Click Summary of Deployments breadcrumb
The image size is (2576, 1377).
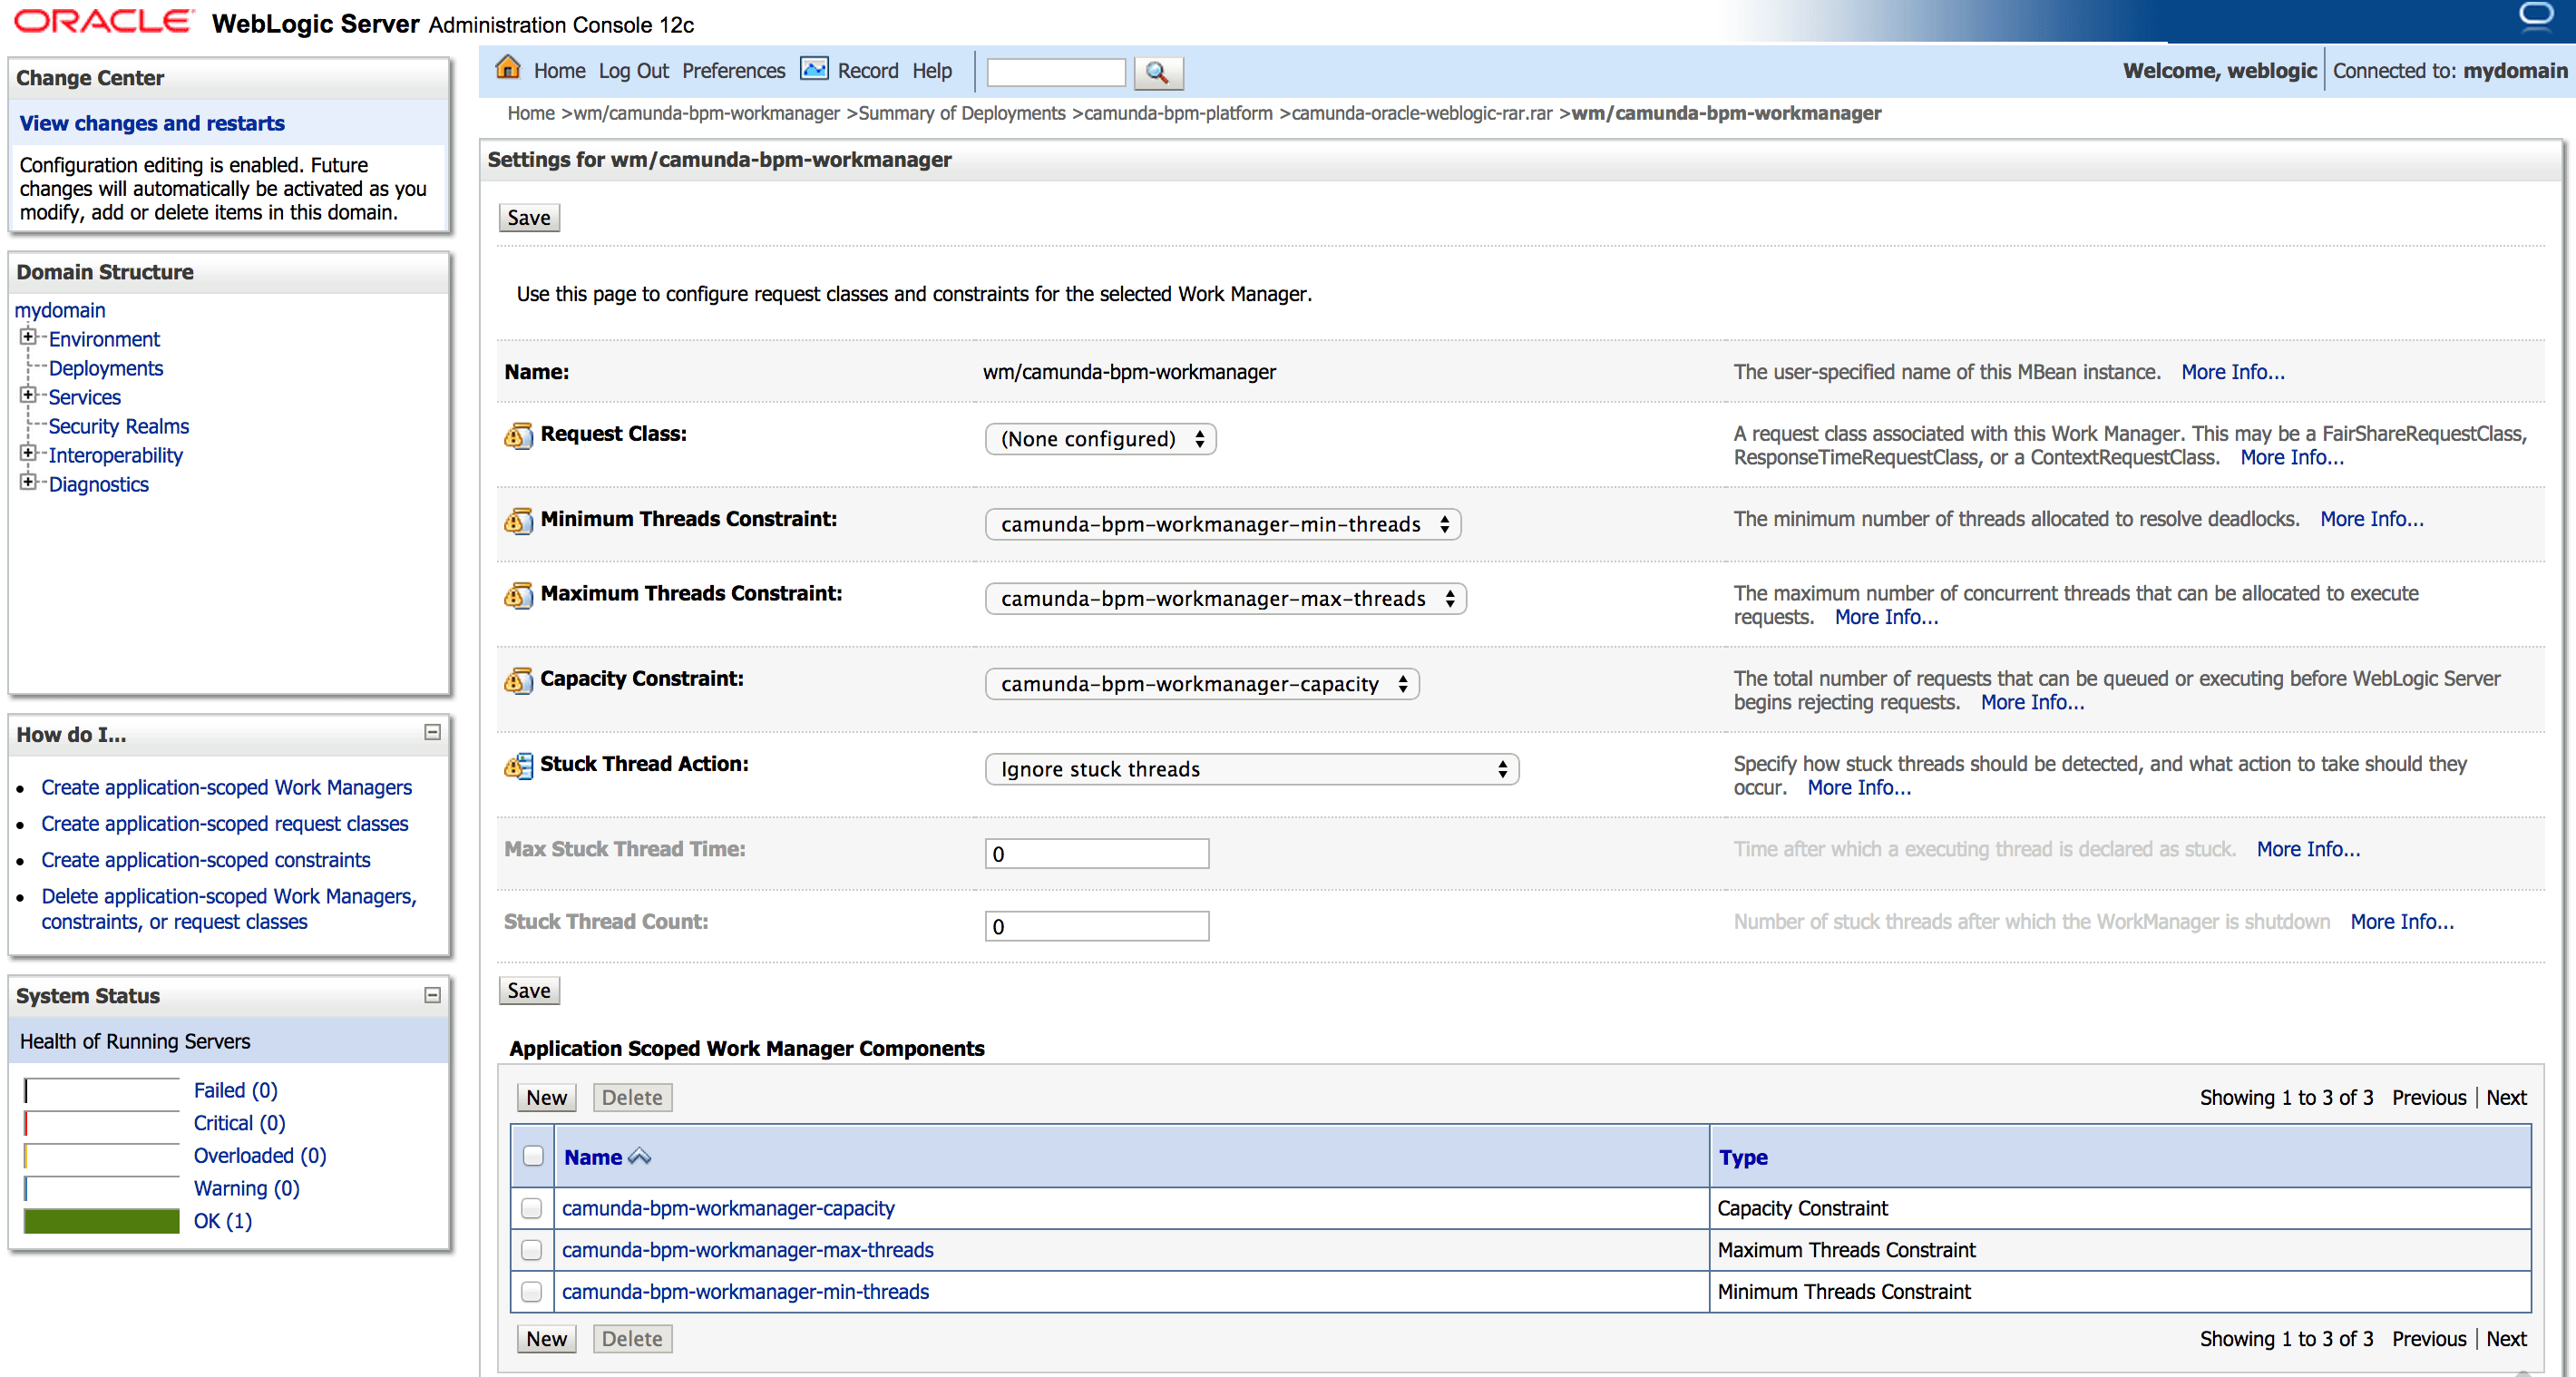click(962, 113)
